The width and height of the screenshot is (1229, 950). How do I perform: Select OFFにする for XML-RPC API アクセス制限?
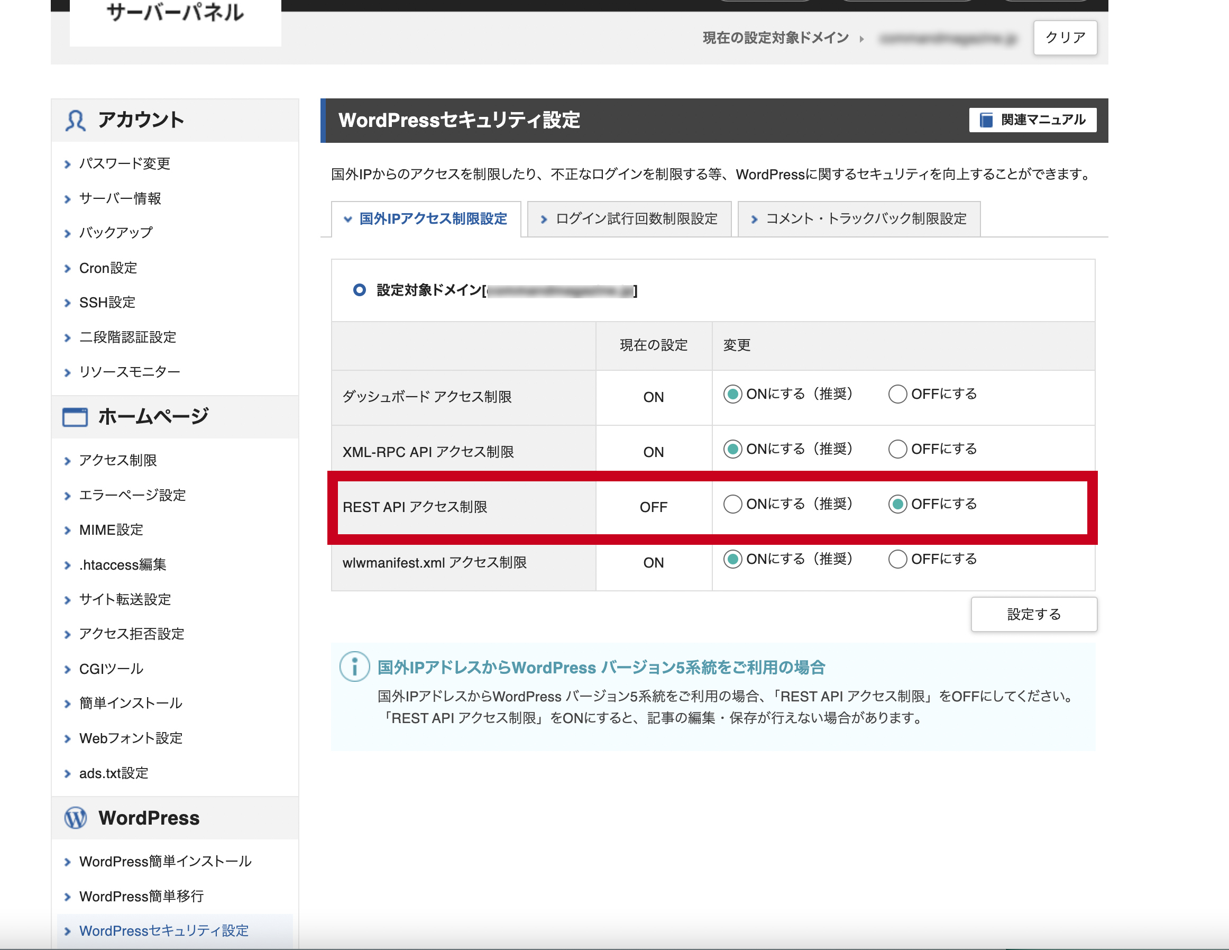897,449
